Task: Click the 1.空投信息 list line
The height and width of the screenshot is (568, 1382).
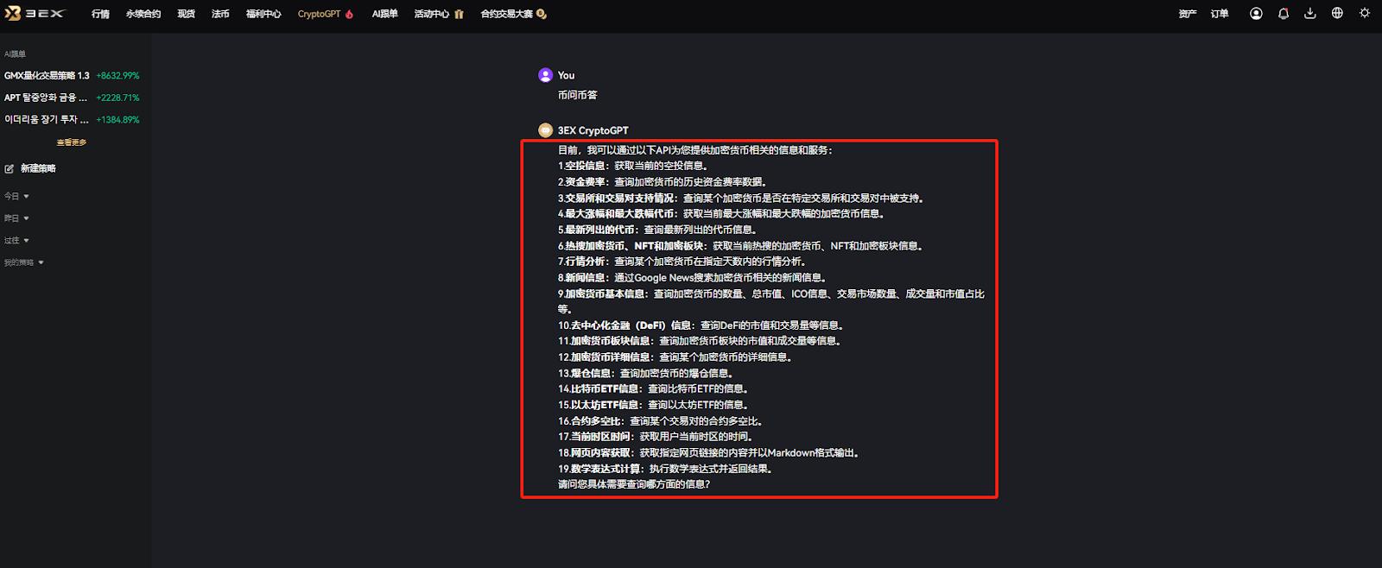Action: click(x=634, y=166)
